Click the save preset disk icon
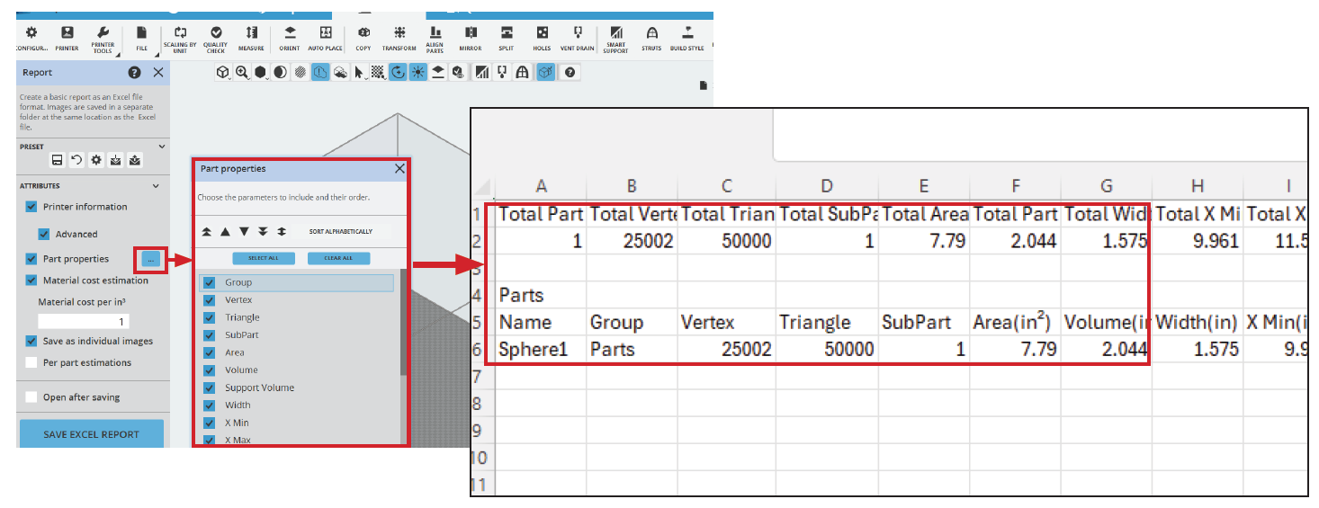The height and width of the screenshot is (508, 1319). point(57,160)
